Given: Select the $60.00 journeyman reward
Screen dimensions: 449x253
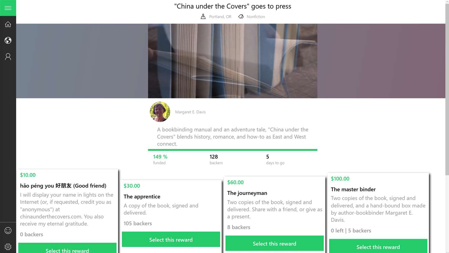Looking at the screenshot, I should (274, 244).
